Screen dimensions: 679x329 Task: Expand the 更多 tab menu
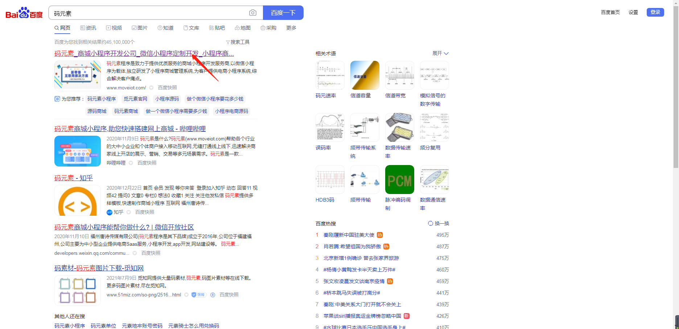coord(291,28)
